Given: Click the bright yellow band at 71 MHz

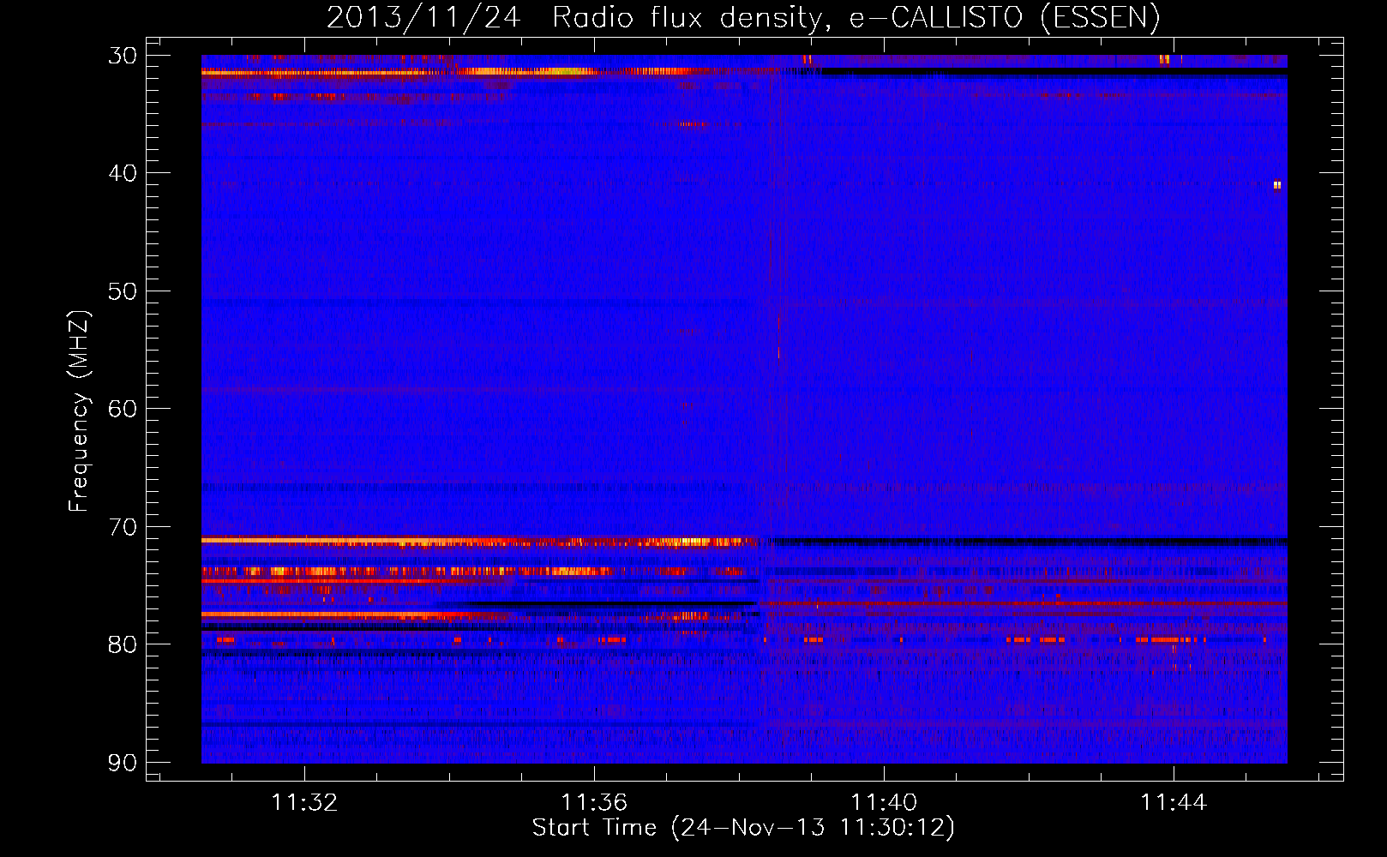Looking at the screenshot, I should [480, 542].
